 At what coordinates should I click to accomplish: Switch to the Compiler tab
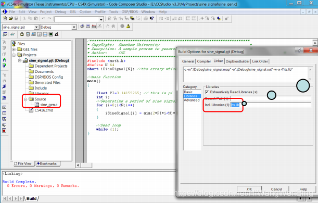coord(204,61)
